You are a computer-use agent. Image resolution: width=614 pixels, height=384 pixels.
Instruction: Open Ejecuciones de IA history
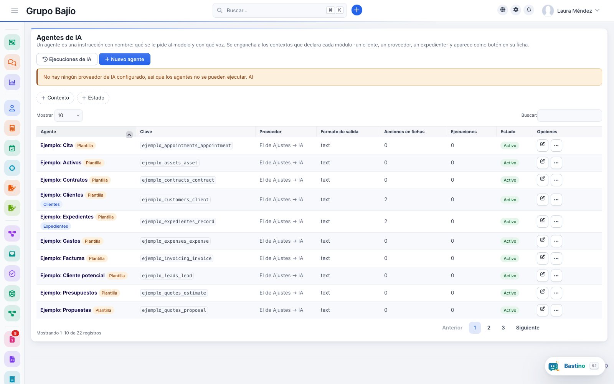(x=67, y=59)
